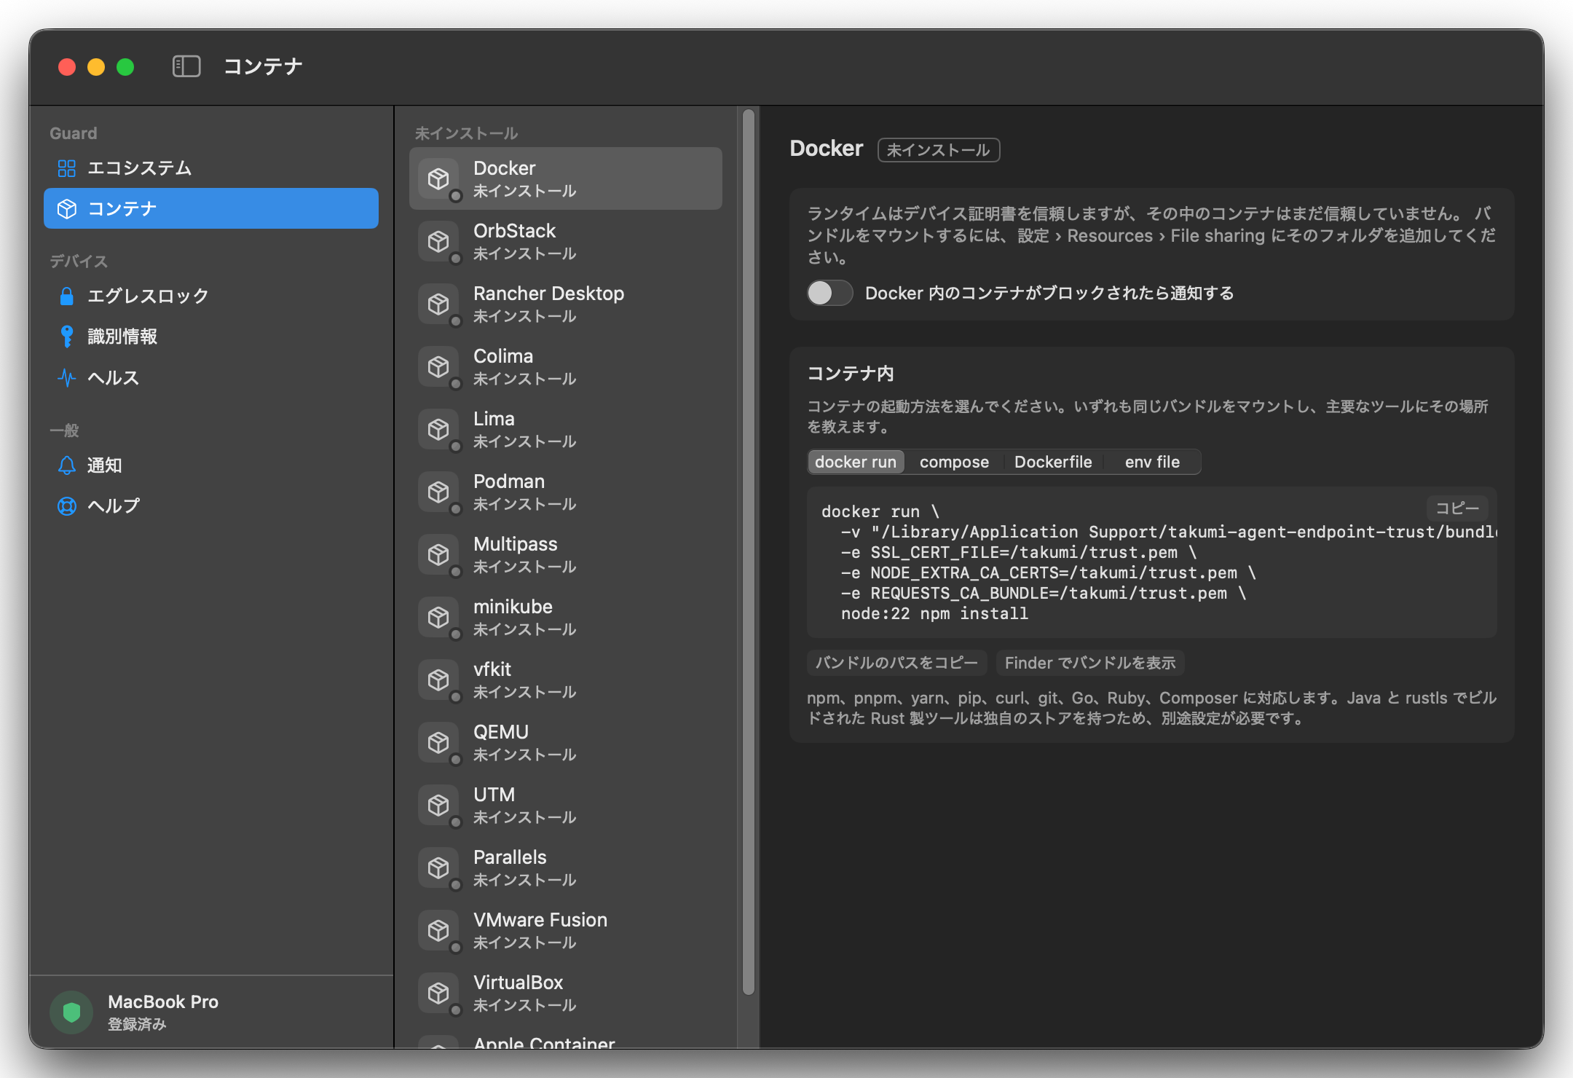Click the minikube container icon
Screen dimensions: 1573x1078
click(438, 617)
